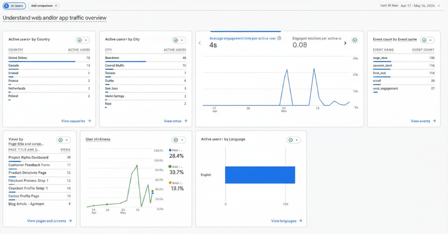Click the green check icon on the engagement time chart
This screenshot has height=234, width=448.
(x=354, y=40)
